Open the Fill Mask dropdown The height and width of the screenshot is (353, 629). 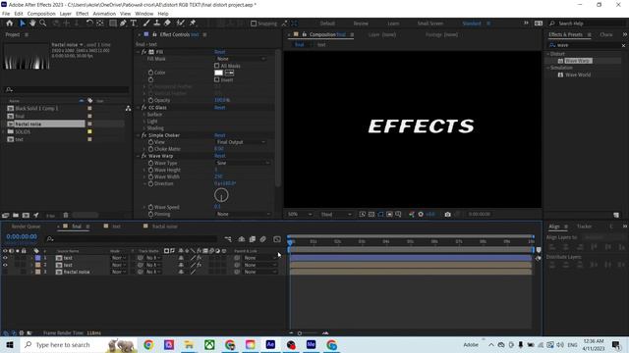241,59
